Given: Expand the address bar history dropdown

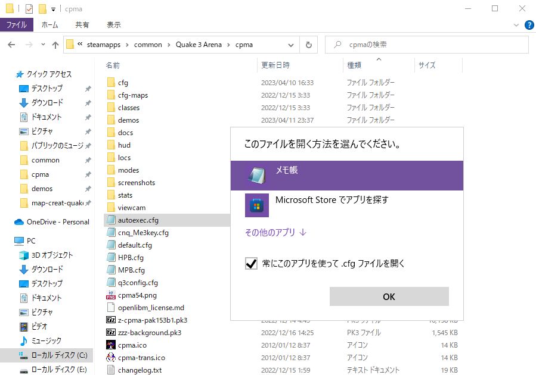Looking at the screenshot, I should tap(290, 45).
